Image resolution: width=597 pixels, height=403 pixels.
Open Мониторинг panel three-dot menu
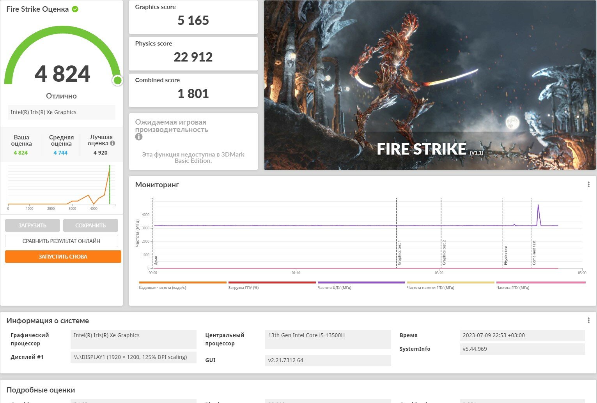click(588, 185)
